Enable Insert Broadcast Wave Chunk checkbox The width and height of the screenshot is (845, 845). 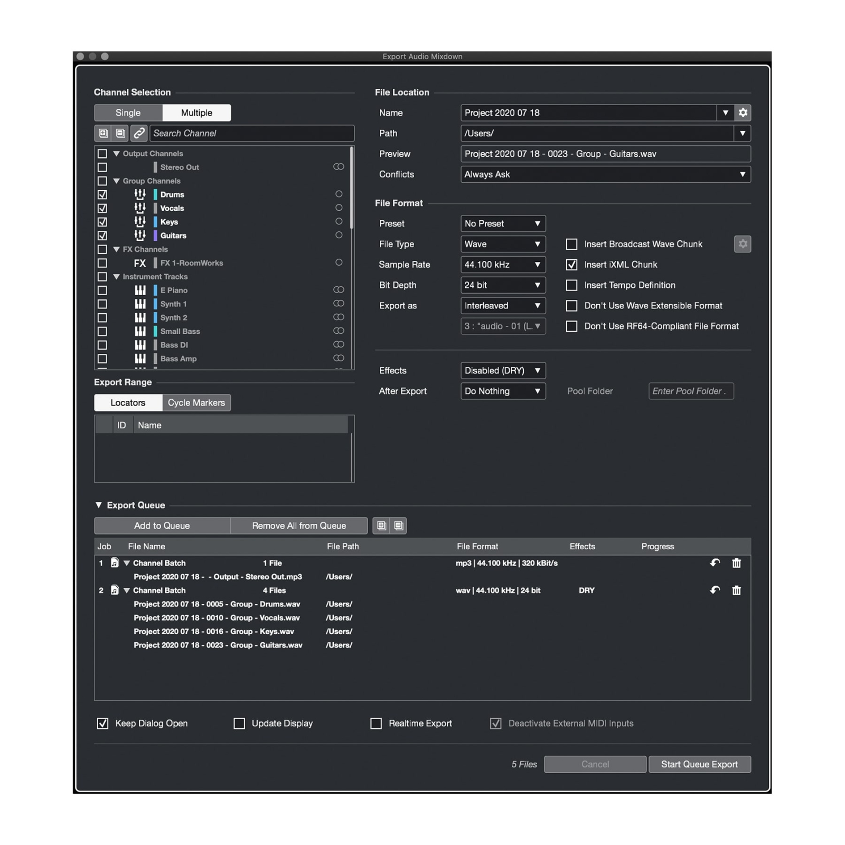point(571,244)
